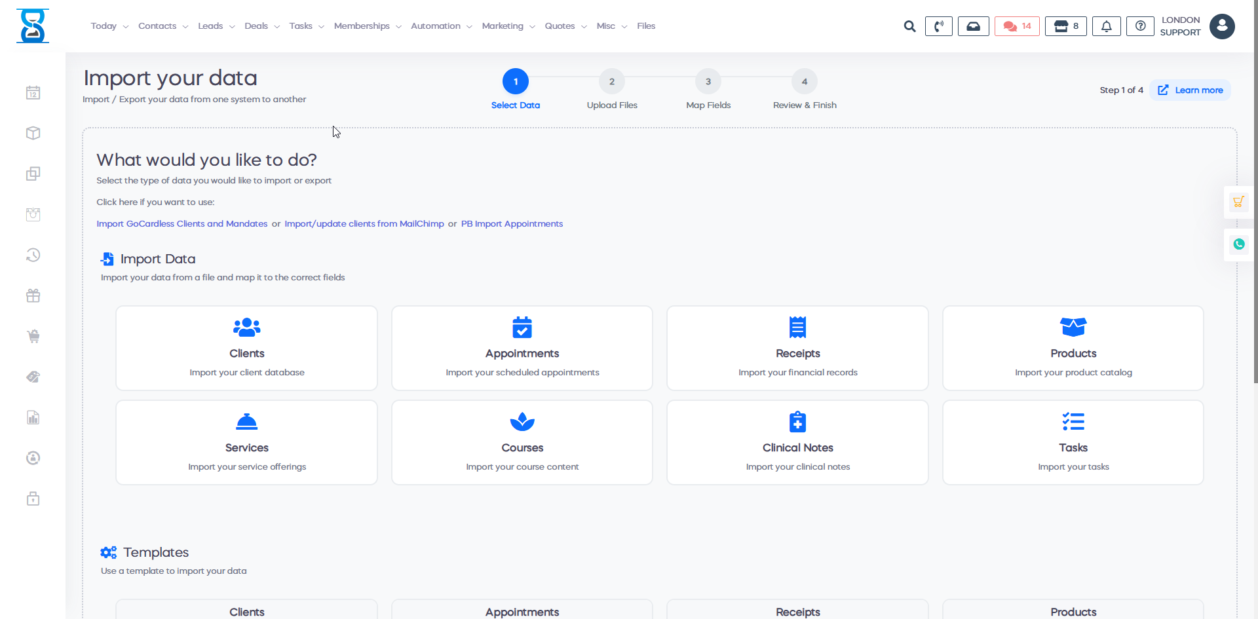Click the user profile avatar

click(1221, 26)
